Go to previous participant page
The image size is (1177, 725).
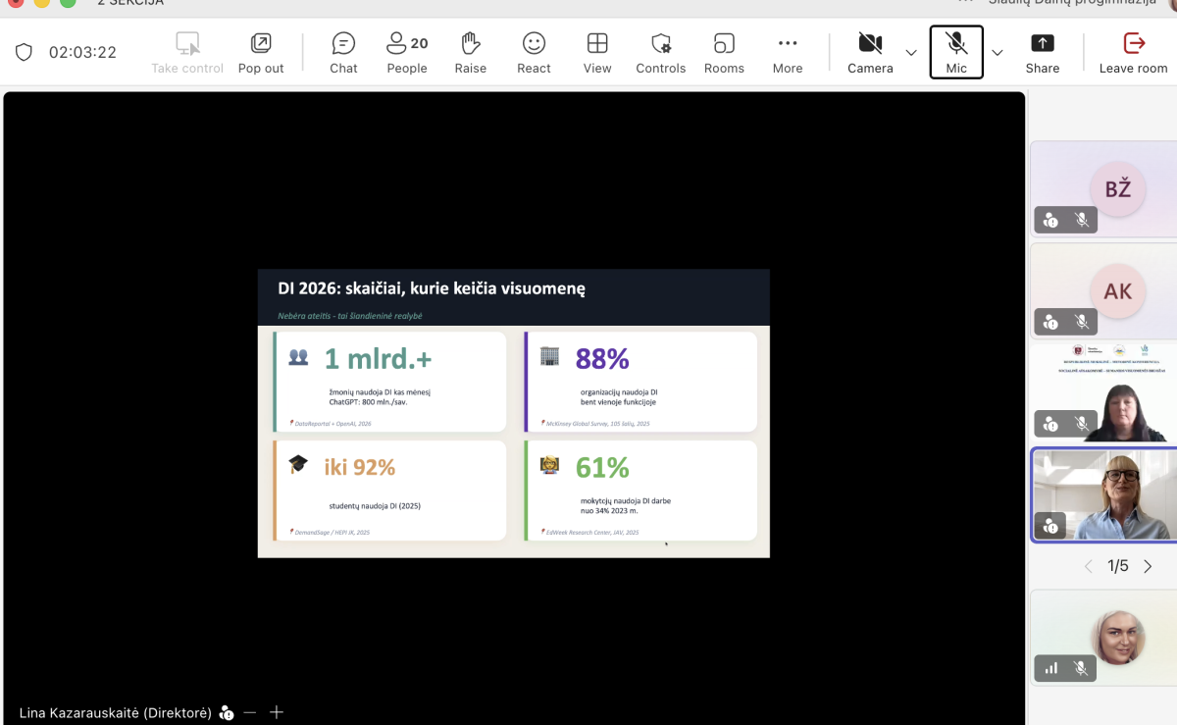coord(1088,566)
